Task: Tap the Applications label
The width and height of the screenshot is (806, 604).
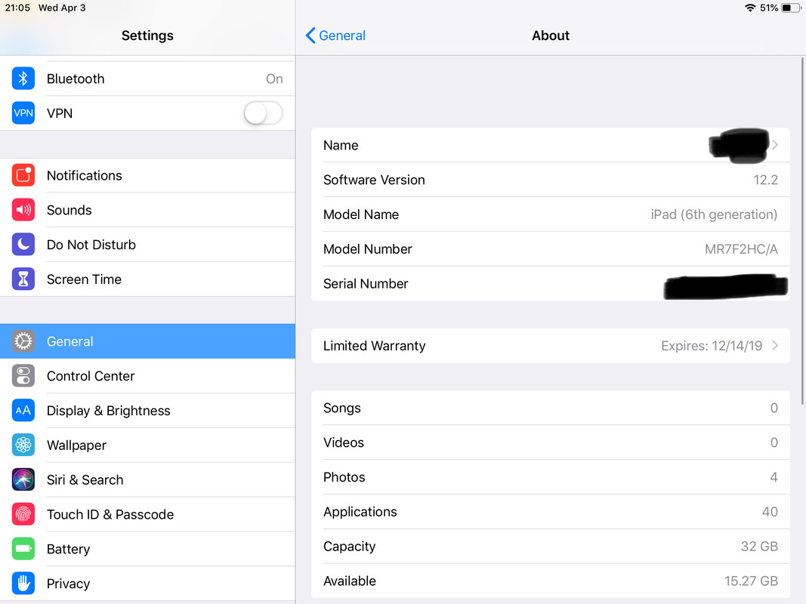Action: tap(360, 512)
